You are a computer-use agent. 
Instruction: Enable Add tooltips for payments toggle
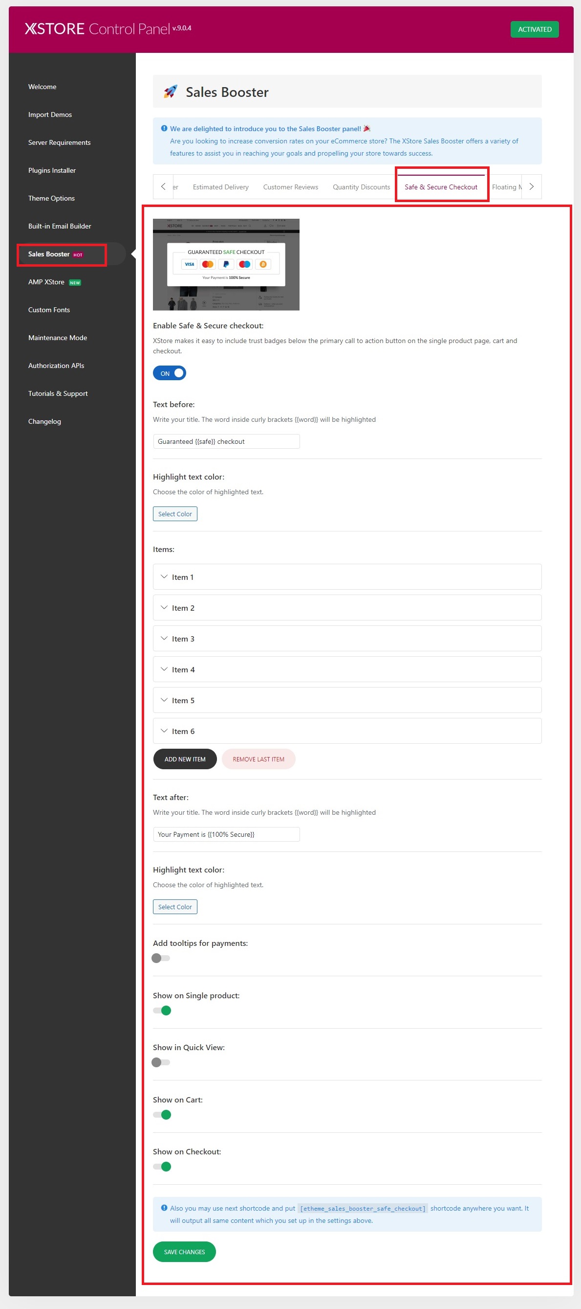pos(161,958)
